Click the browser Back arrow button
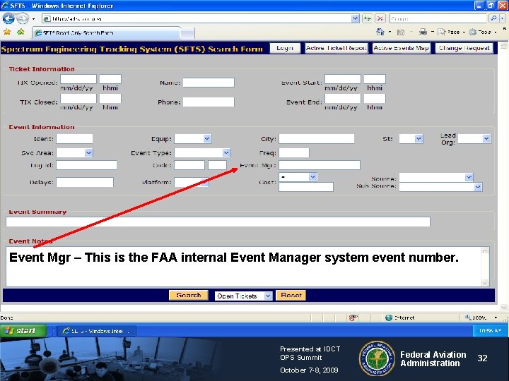This screenshot has width=509, height=381. (x=8, y=18)
